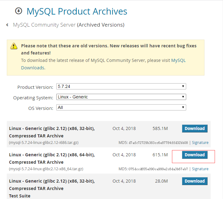The height and width of the screenshot is (199, 223).
Task: Click the Operating System label
Action: tap(33, 98)
